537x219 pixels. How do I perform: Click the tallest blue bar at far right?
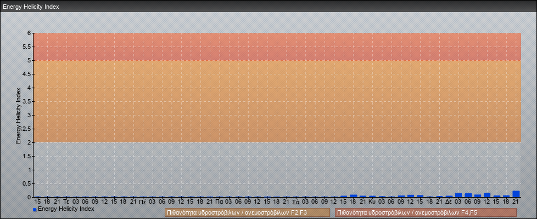click(516, 194)
